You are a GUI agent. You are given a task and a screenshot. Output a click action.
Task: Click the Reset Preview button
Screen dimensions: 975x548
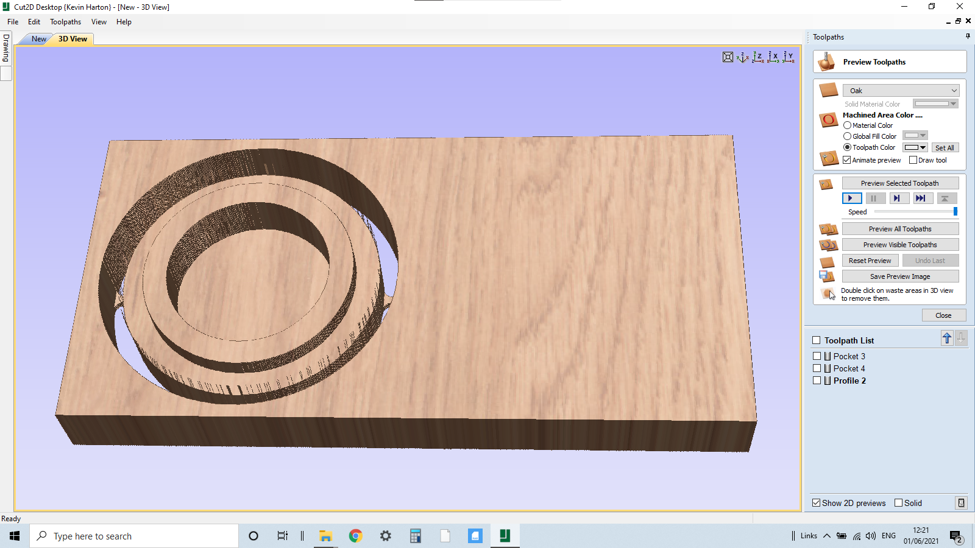(870, 260)
